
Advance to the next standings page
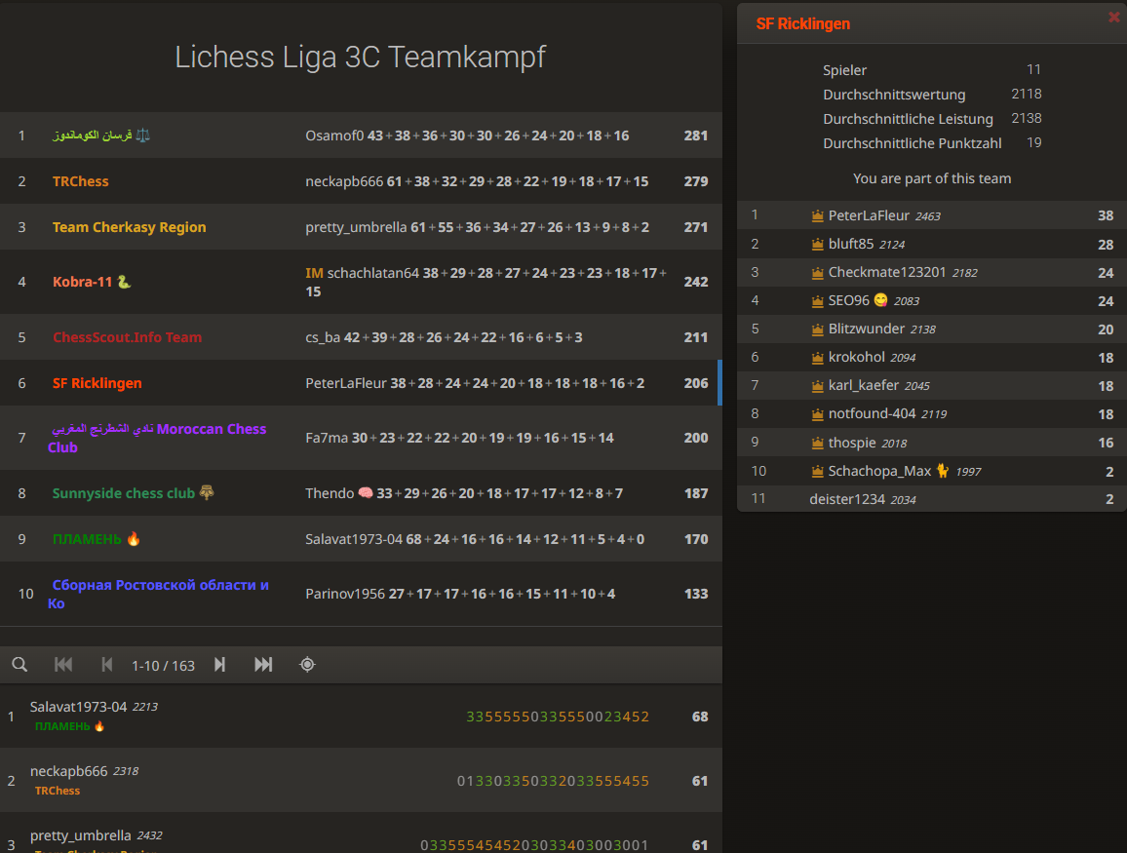219,664
